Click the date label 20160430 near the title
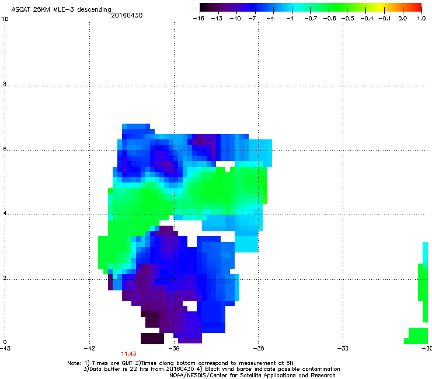This screenshot has height=379, width=432. tap(127, 15)
